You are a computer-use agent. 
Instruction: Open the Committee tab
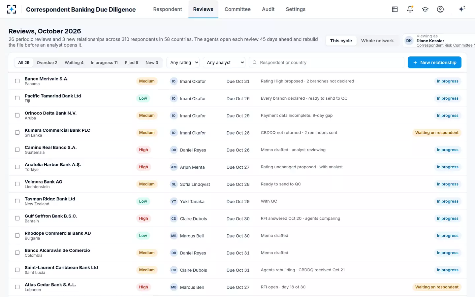(237, 9)
